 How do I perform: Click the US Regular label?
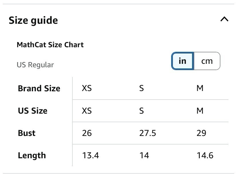[x=35, y=65]
